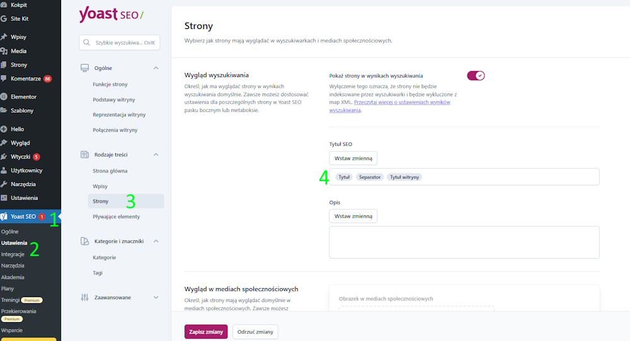This screenshot has width=630, height=341.
Task: Click the Ustawienia settings icon in admin menu
Action: pos(4,198)
